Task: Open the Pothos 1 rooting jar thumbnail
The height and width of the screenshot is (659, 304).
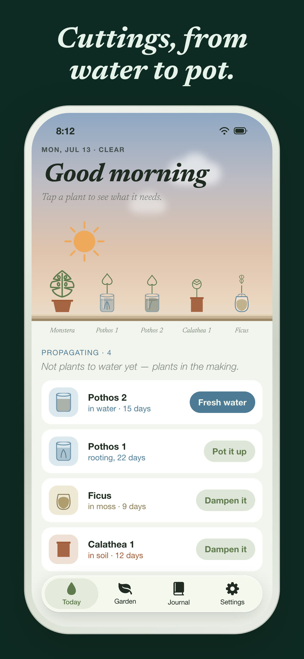Action: tap(64, 451)
